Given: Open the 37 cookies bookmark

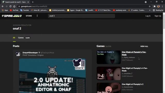Looking at the screenshot, I should 136,10.
